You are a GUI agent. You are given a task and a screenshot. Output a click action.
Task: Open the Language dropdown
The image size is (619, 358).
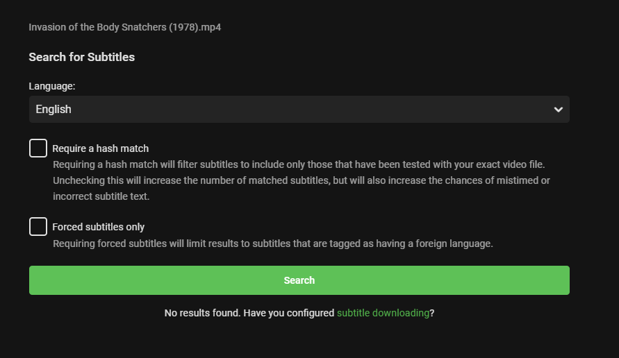(x=299, y=110)
